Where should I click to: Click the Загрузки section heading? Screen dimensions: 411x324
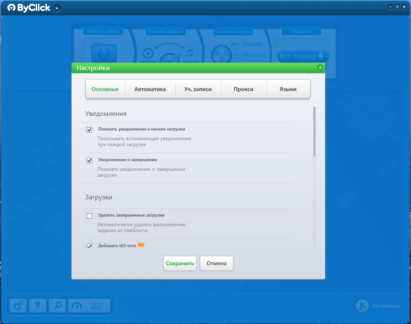coord(98,197)
